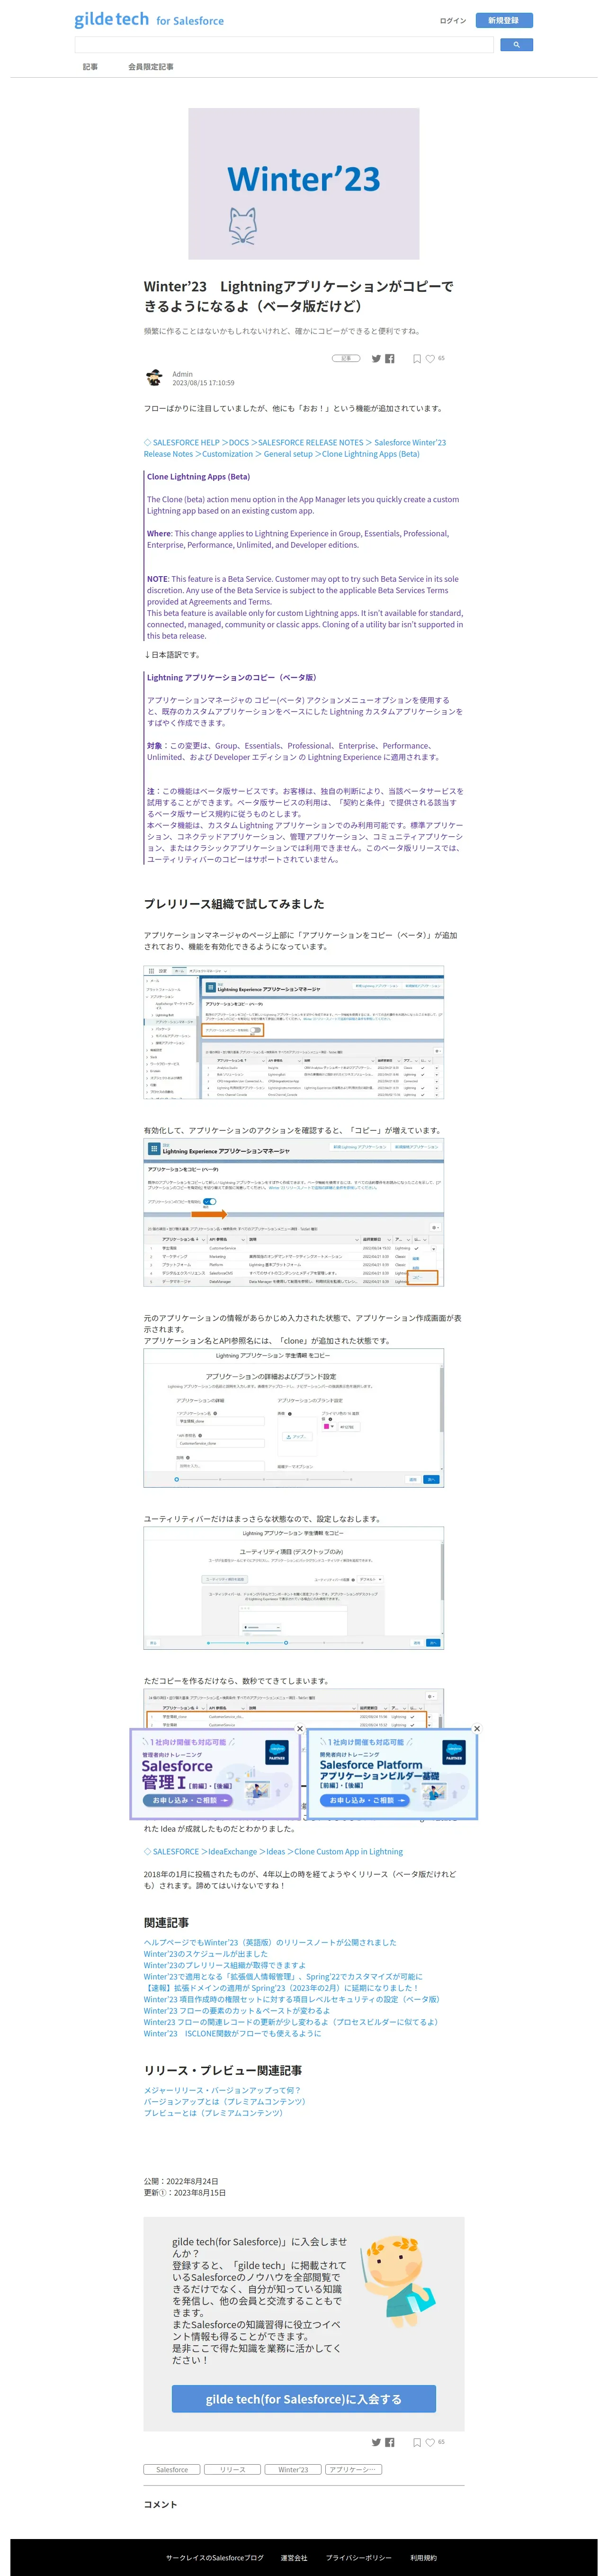608x2576 pixels.
Task: Click the timestamp 2023/08/15 17:10:59
Action: [x=203, y=383]
